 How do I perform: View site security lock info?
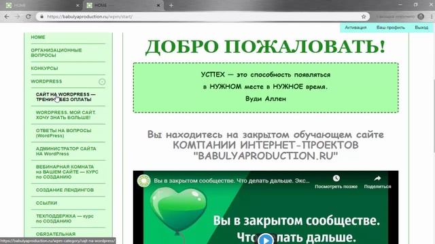click(x=41, y=16)
